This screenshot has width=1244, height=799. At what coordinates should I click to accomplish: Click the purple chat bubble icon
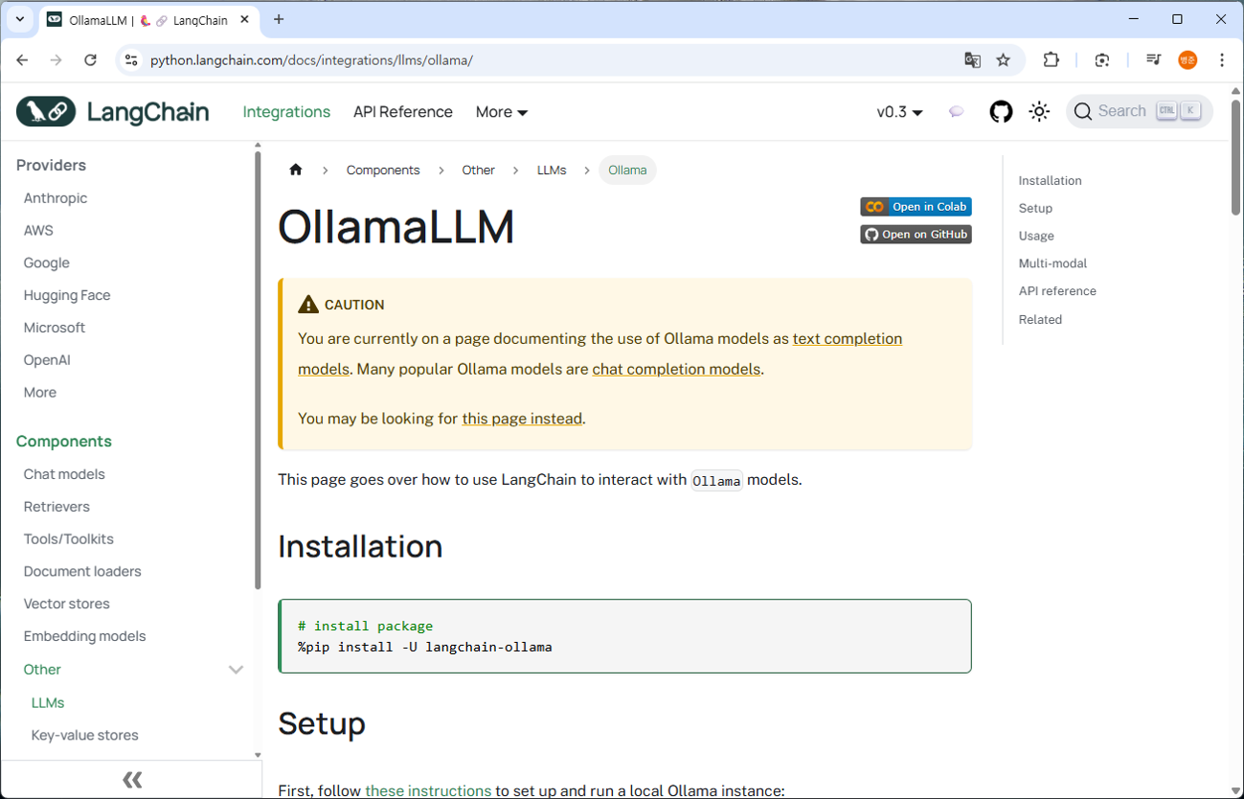click(x=956, y=112)
